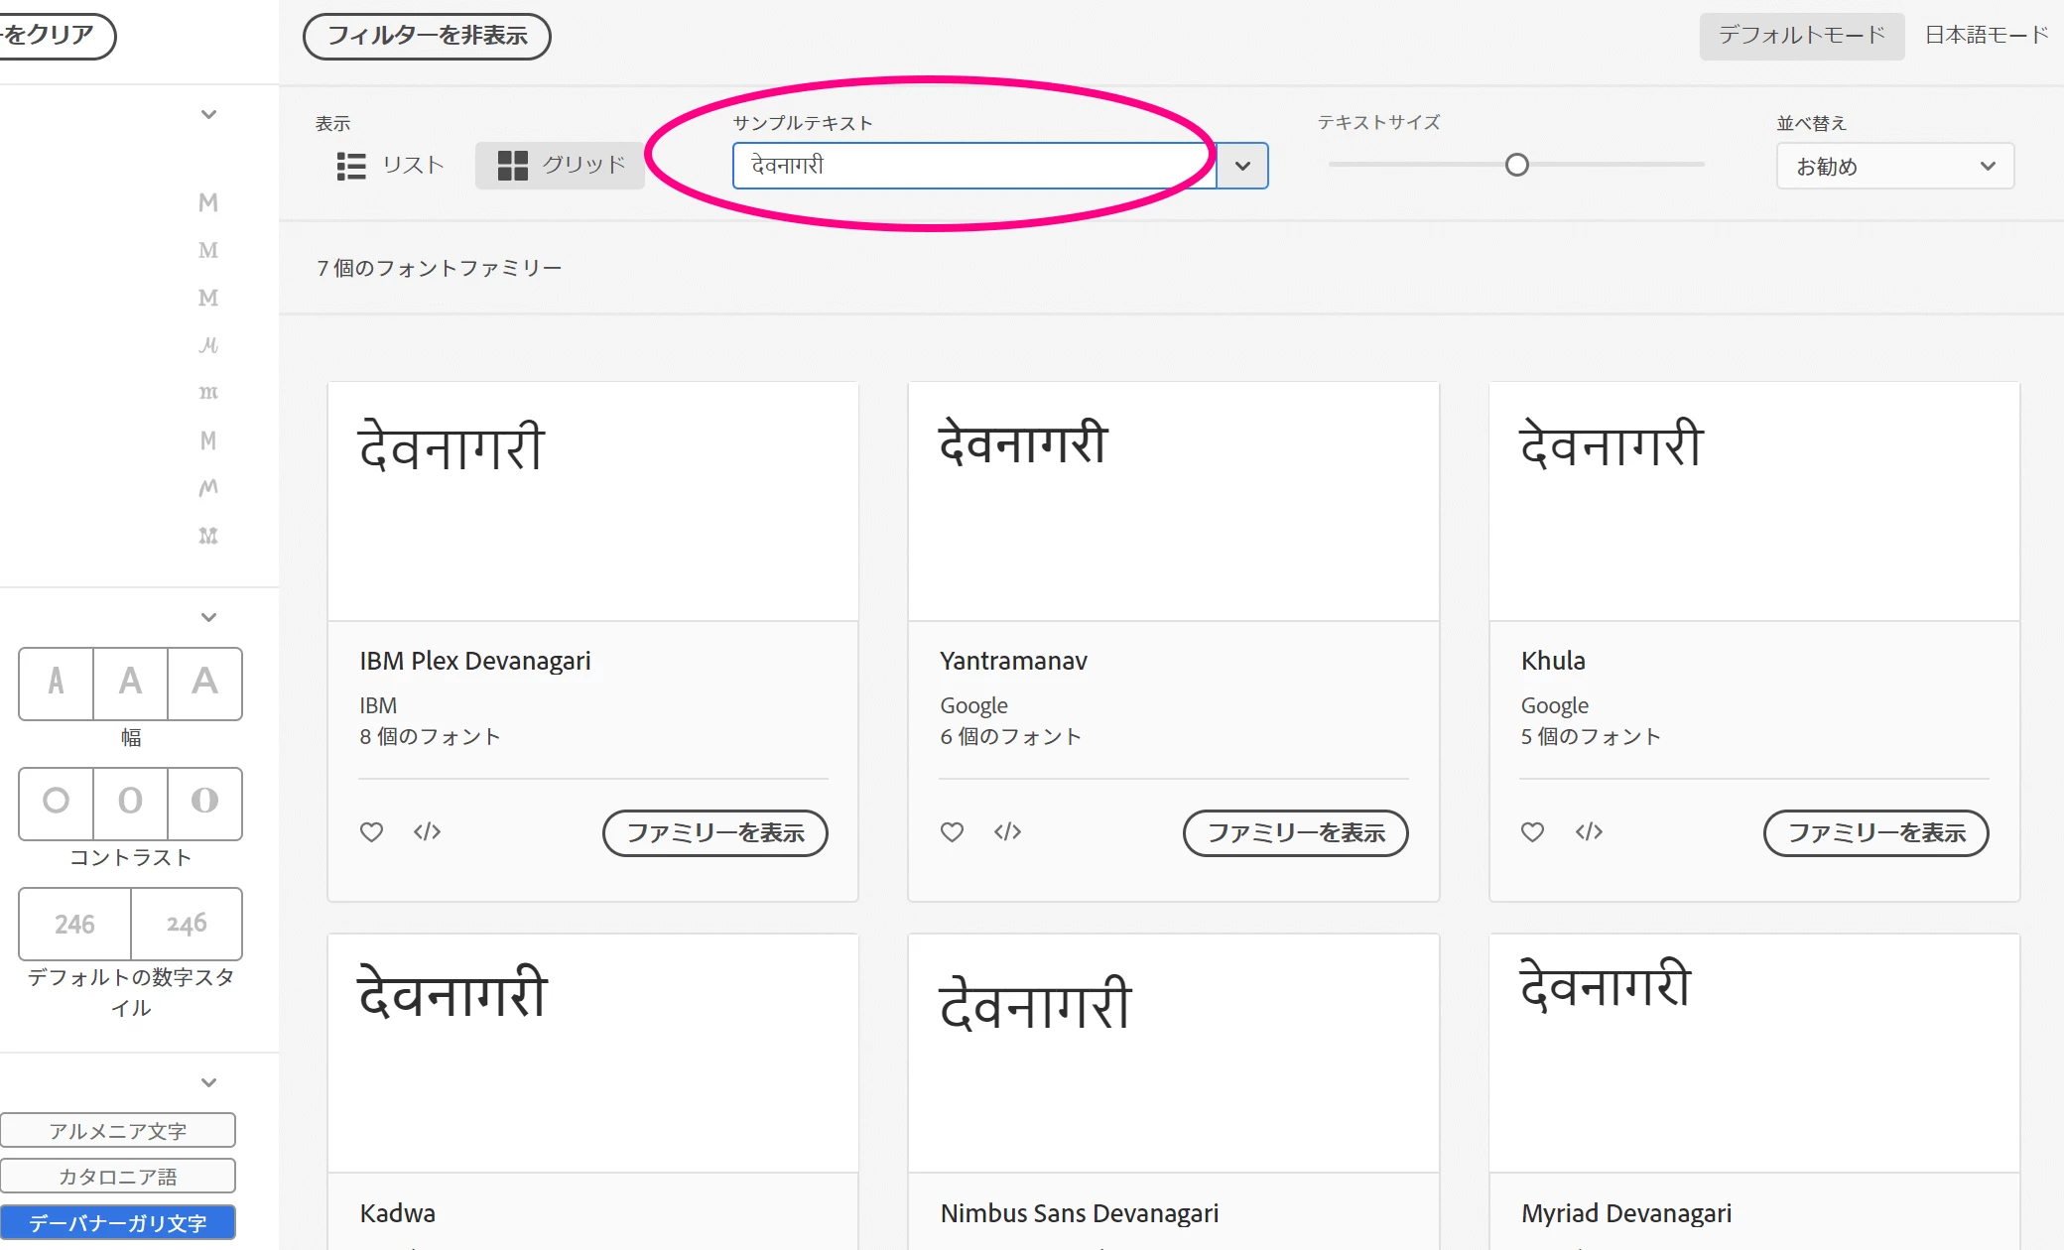Select low contrast O option
This screenshot has height=1250, width=2064.
click(x=57, y=803)
